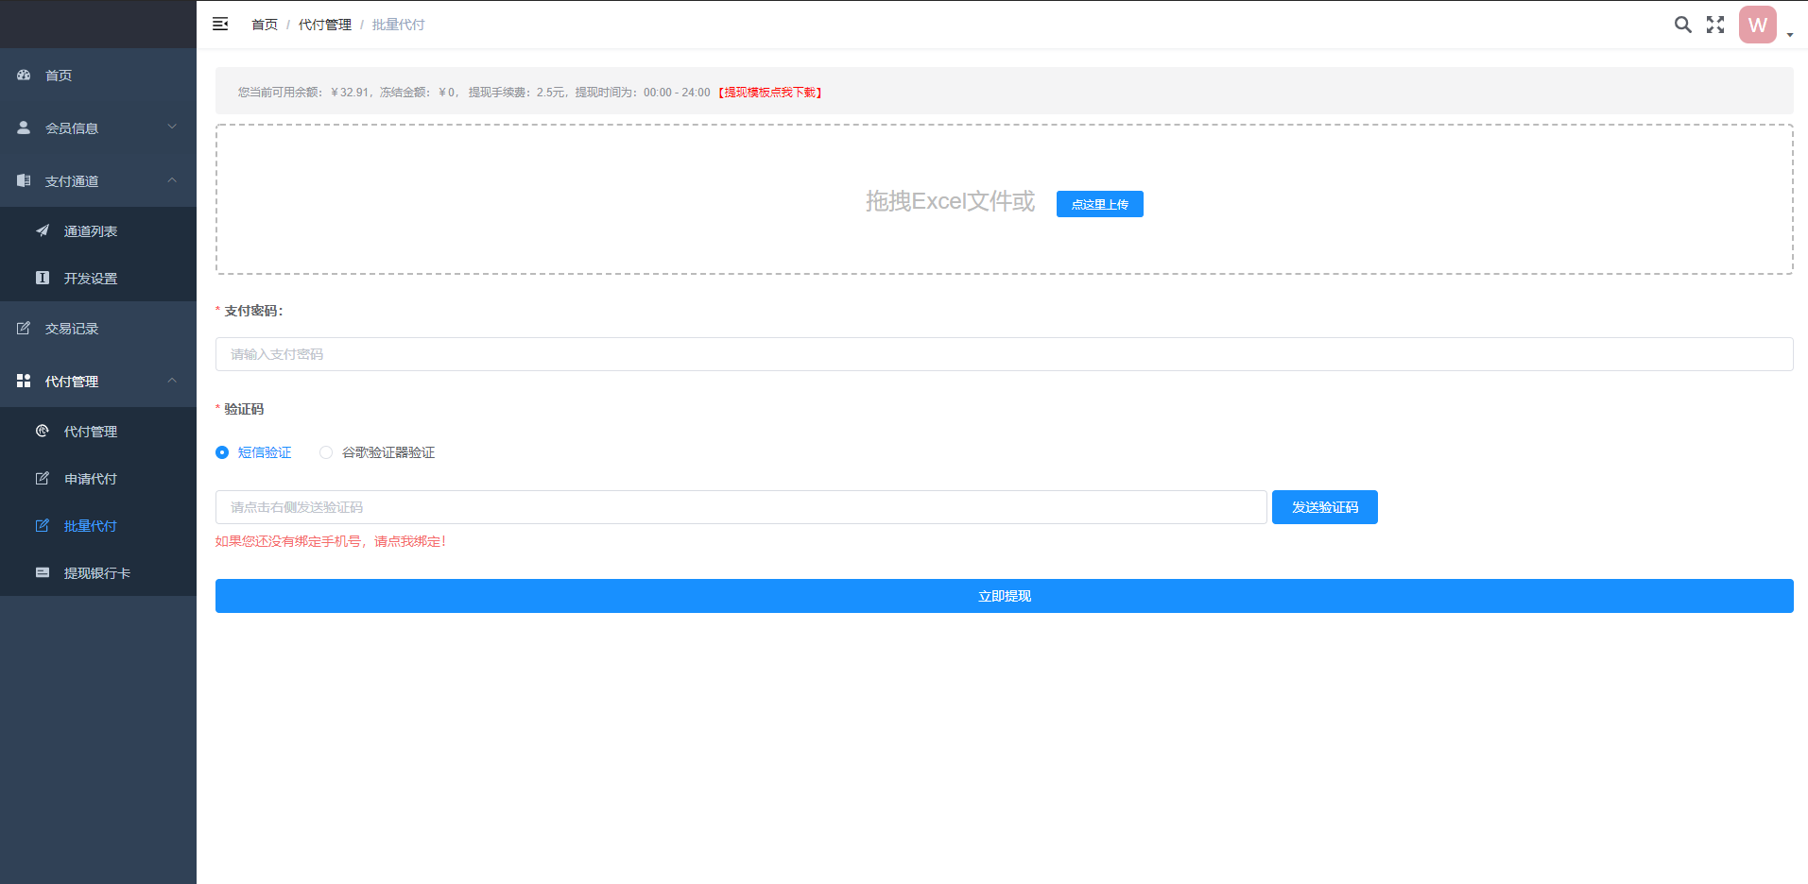Toggle fullscreen mode icon

pyautogui.click(x=1715, y=24)
